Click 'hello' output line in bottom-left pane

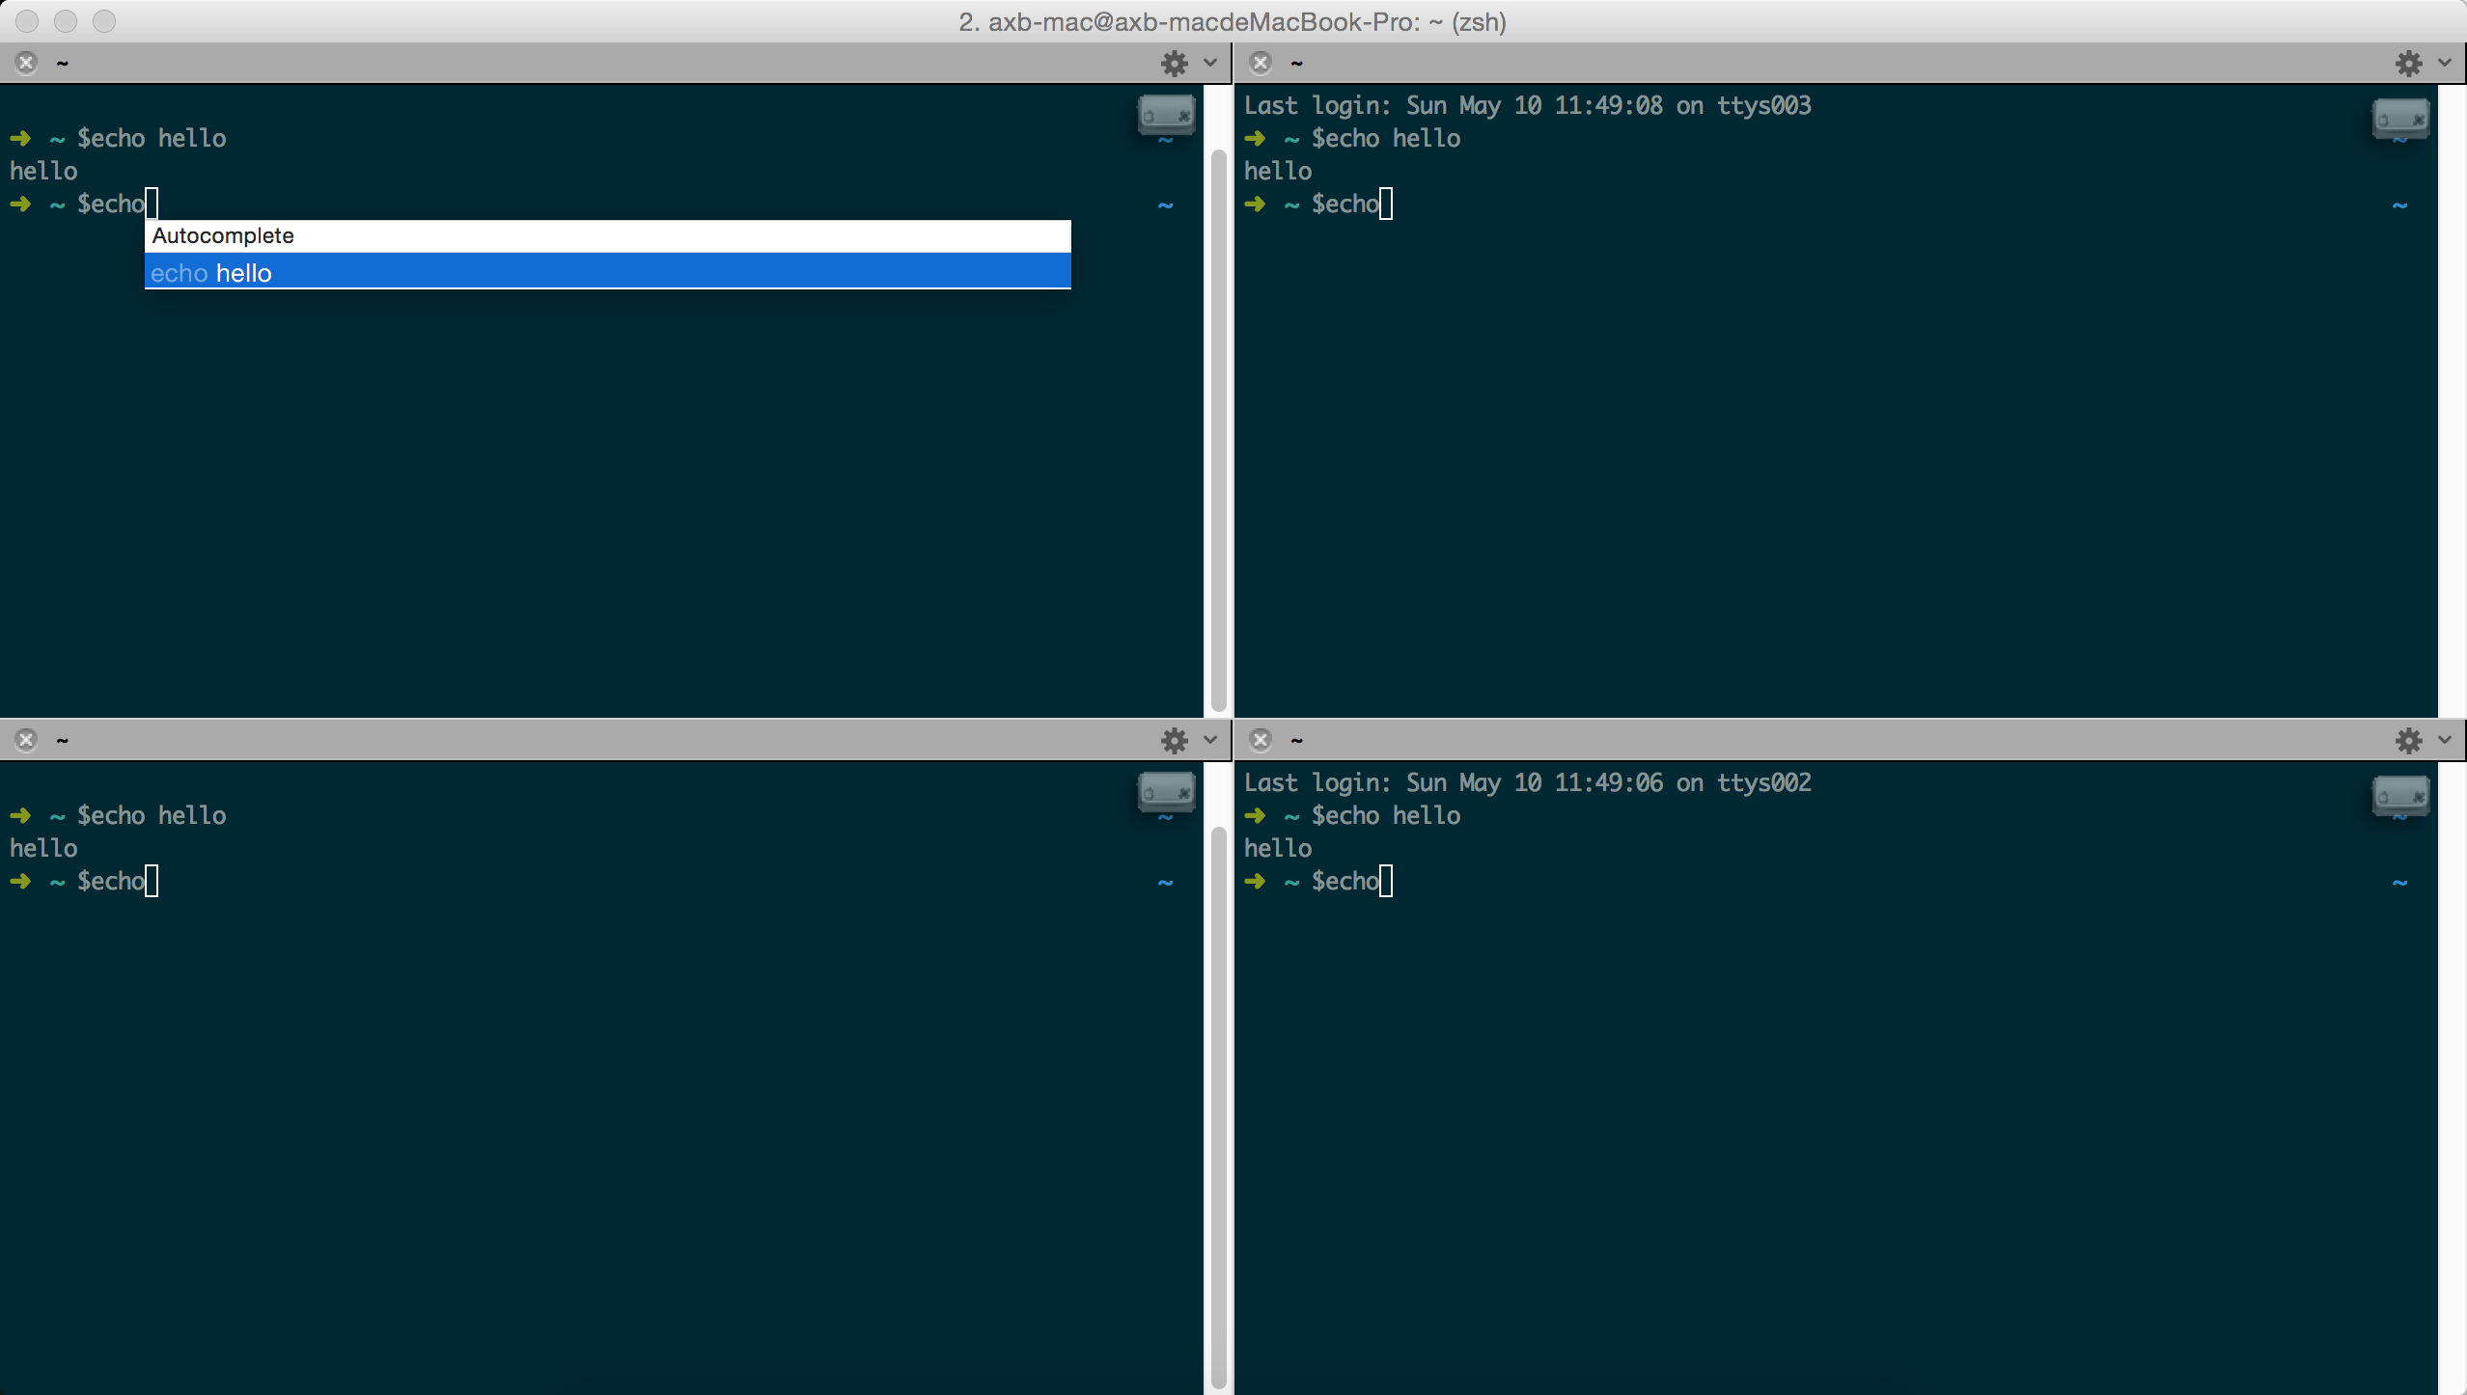coord(43,849)
